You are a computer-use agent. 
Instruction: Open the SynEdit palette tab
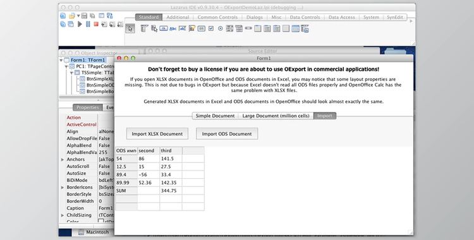[395, 17]
